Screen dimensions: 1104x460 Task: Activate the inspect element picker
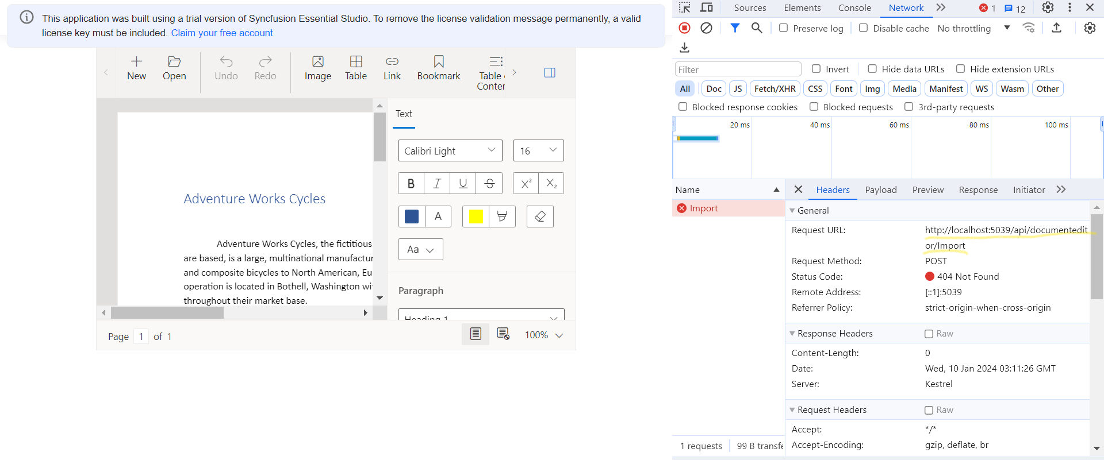684,7
